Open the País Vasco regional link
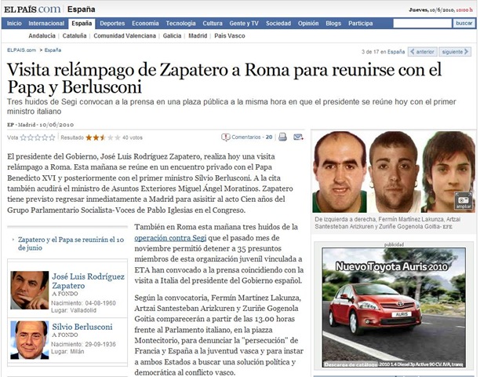Screen dimensions: 480x377 (x=230, y=36)
